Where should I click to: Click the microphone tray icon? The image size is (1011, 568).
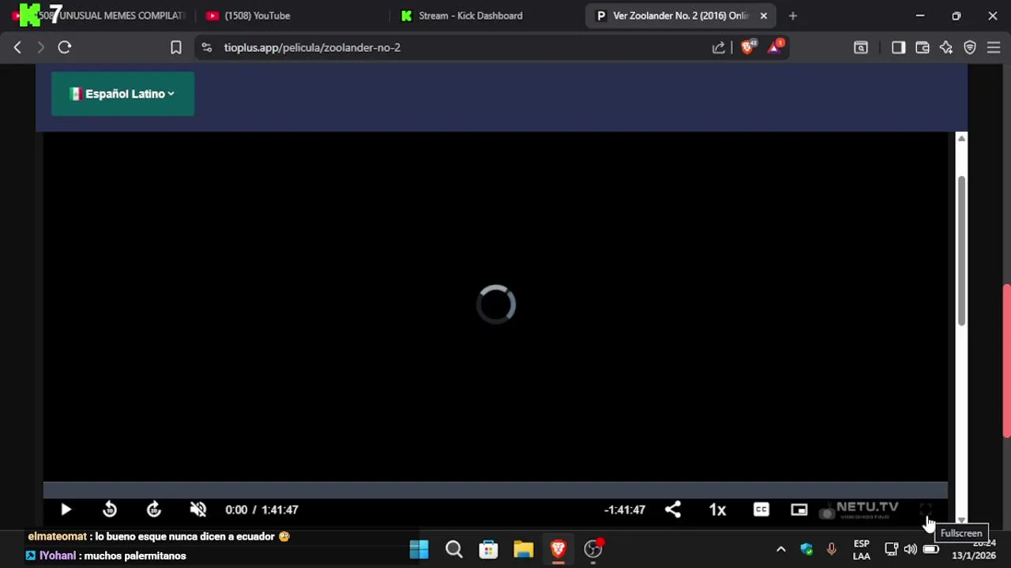831,549
